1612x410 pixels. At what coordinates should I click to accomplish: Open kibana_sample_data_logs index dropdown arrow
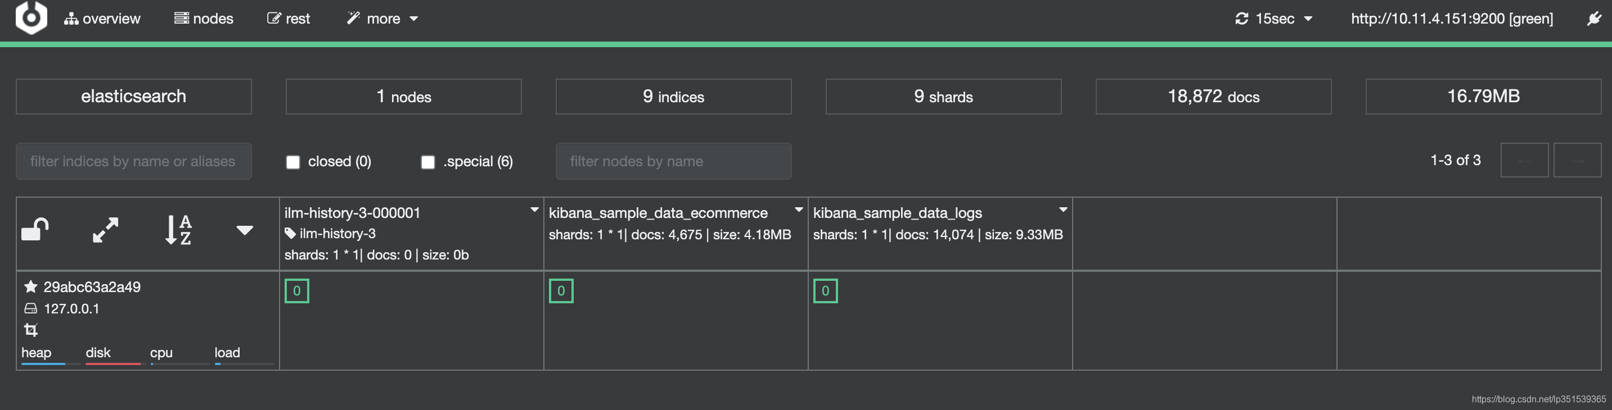coord(1062,210)
